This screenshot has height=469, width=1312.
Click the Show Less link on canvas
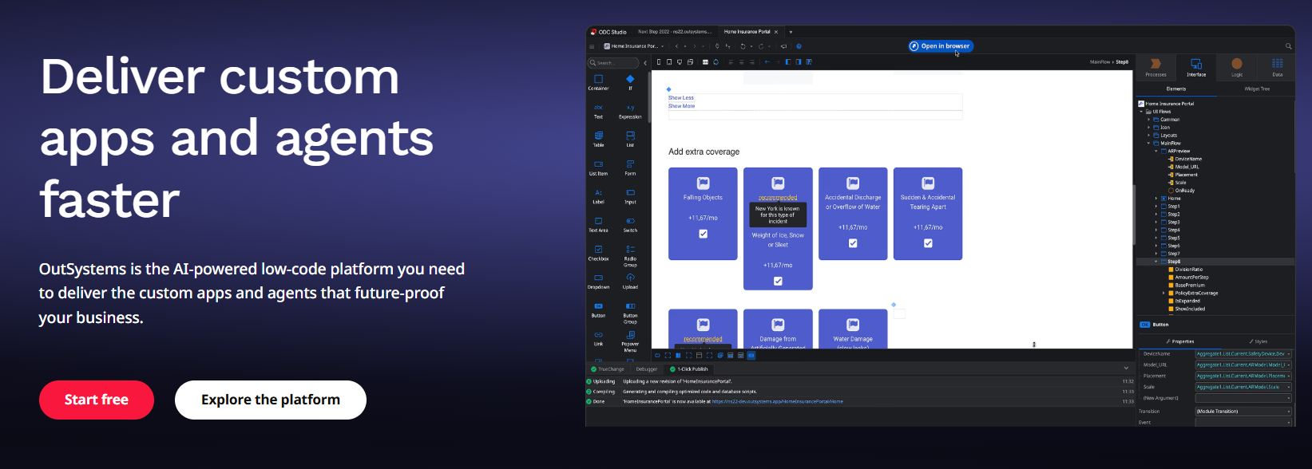coord(681,98)
